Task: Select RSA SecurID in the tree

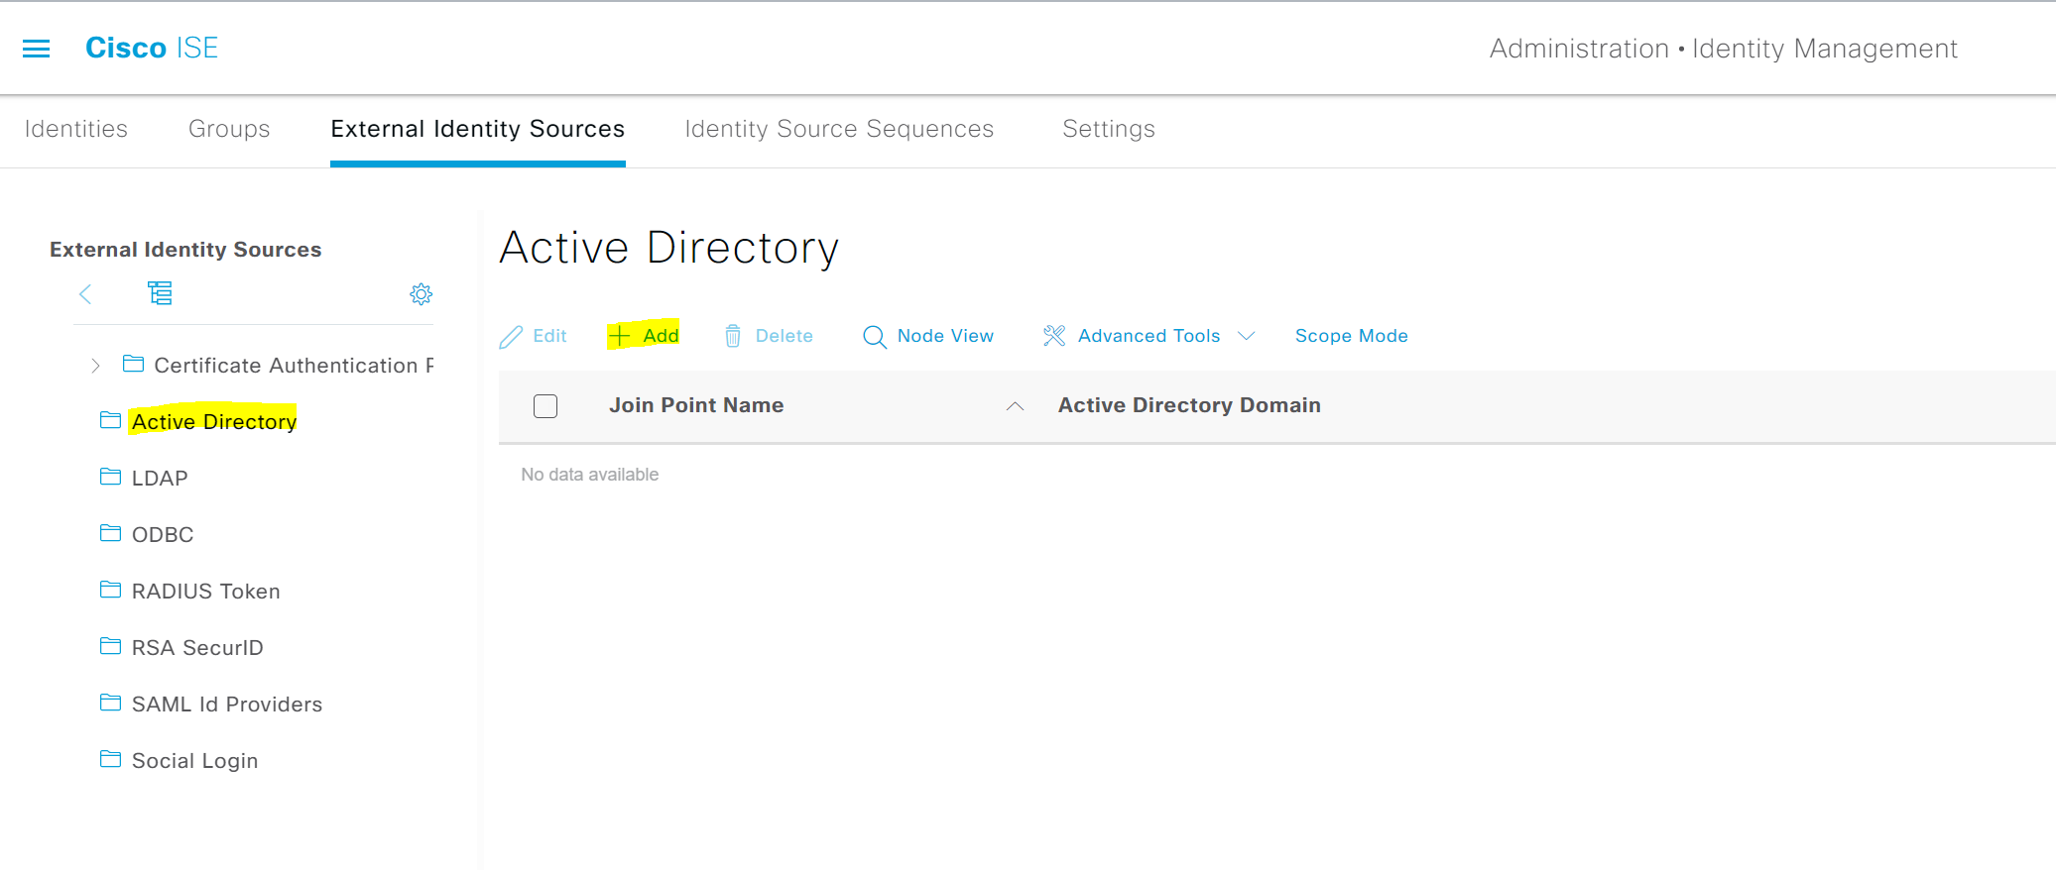Action: pyautogui.click(x=197, y=647)
